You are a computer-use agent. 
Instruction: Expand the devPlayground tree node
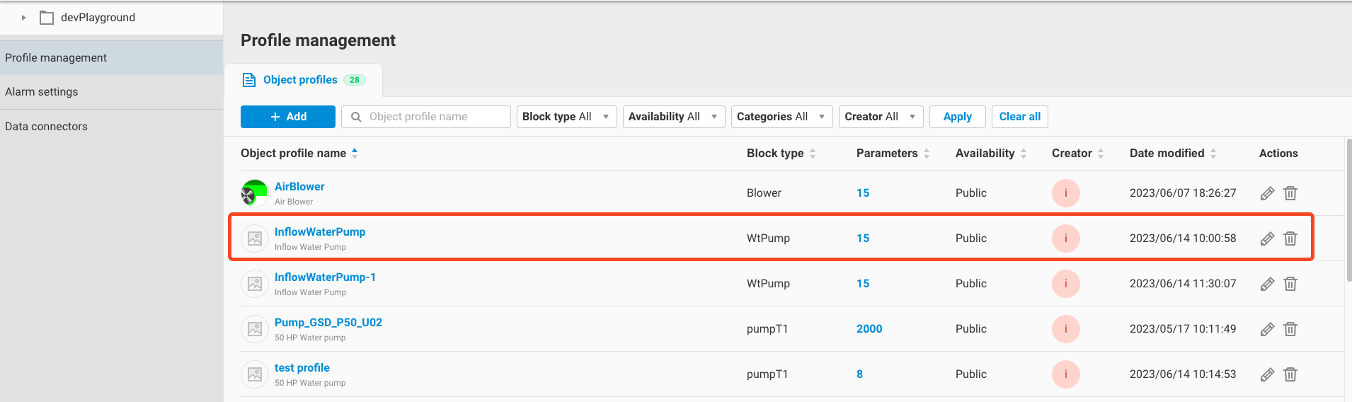[x=23, y=18]
